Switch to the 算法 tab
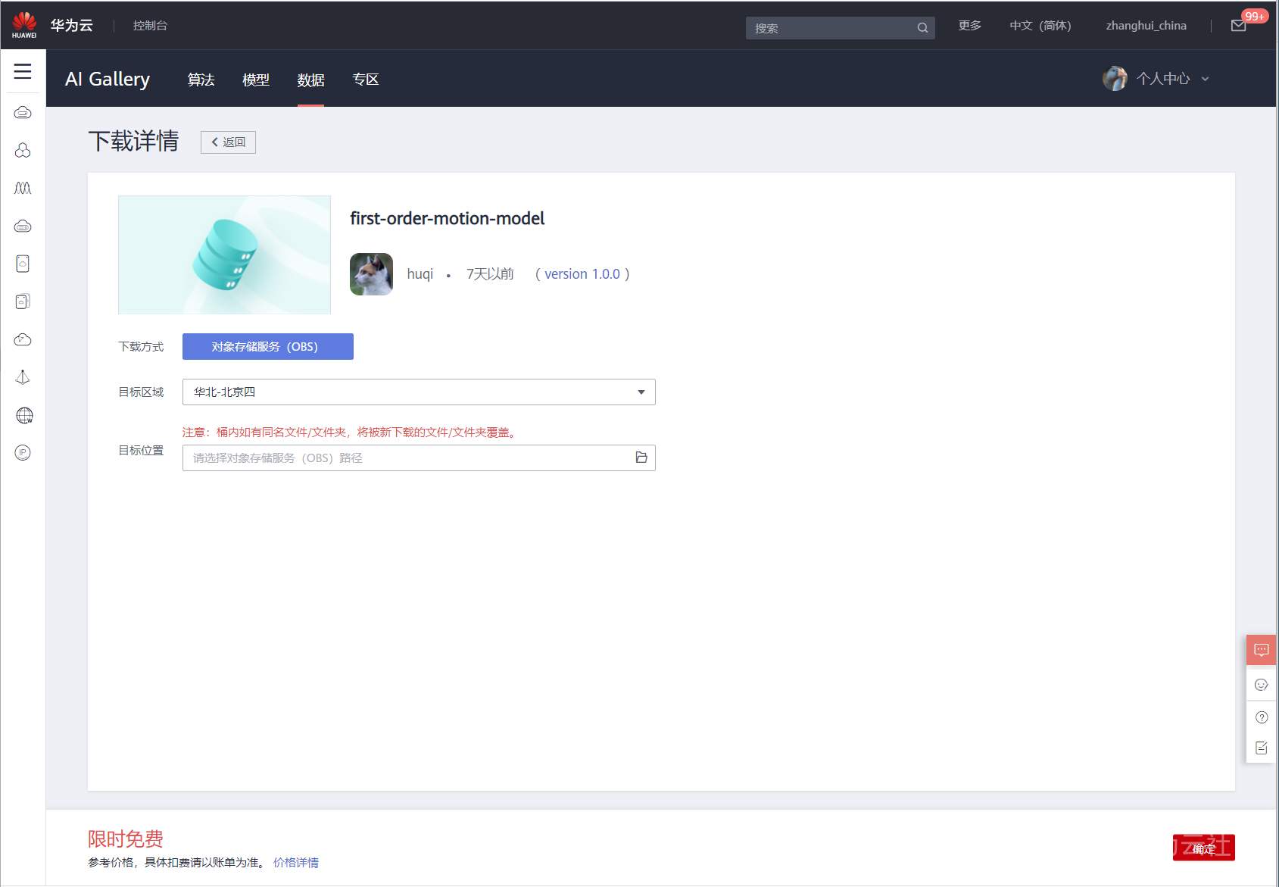1279x887 pixels. (201, 80)
